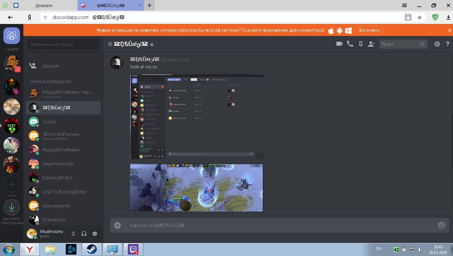This screenshot has height=256, width=453.
Task: Click the green protection shield icon
Action: [435, 17]
